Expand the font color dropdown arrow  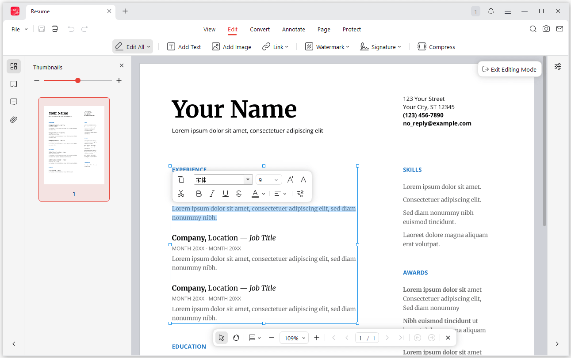(264, 194)
